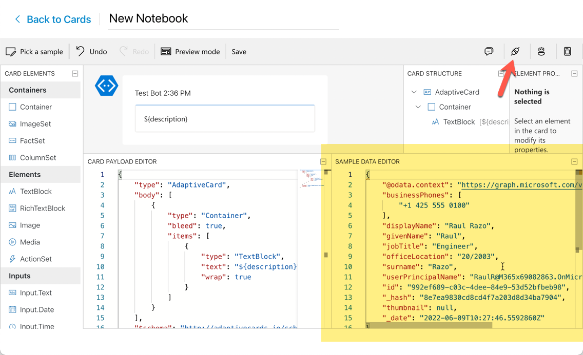
Task: Switch to Preview mode
Action: (x=190, y=51)
